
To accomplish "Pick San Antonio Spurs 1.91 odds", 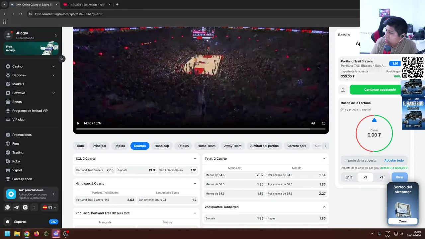I will pos(178,170).
